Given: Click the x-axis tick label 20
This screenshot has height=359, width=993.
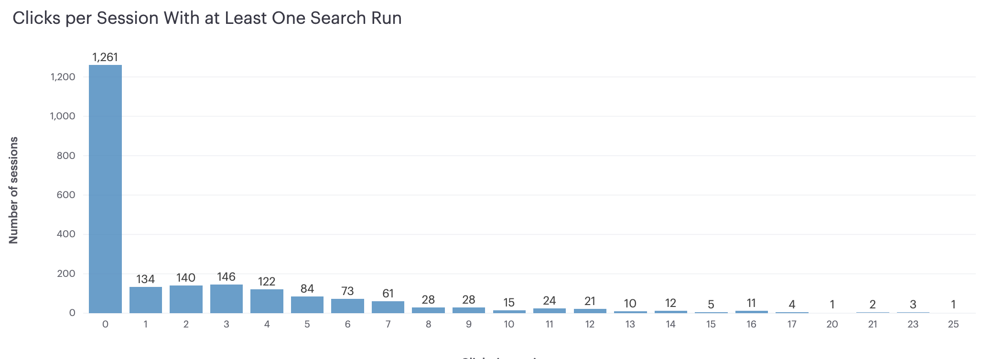Looking at the screenshot, I should pos(832,324).
